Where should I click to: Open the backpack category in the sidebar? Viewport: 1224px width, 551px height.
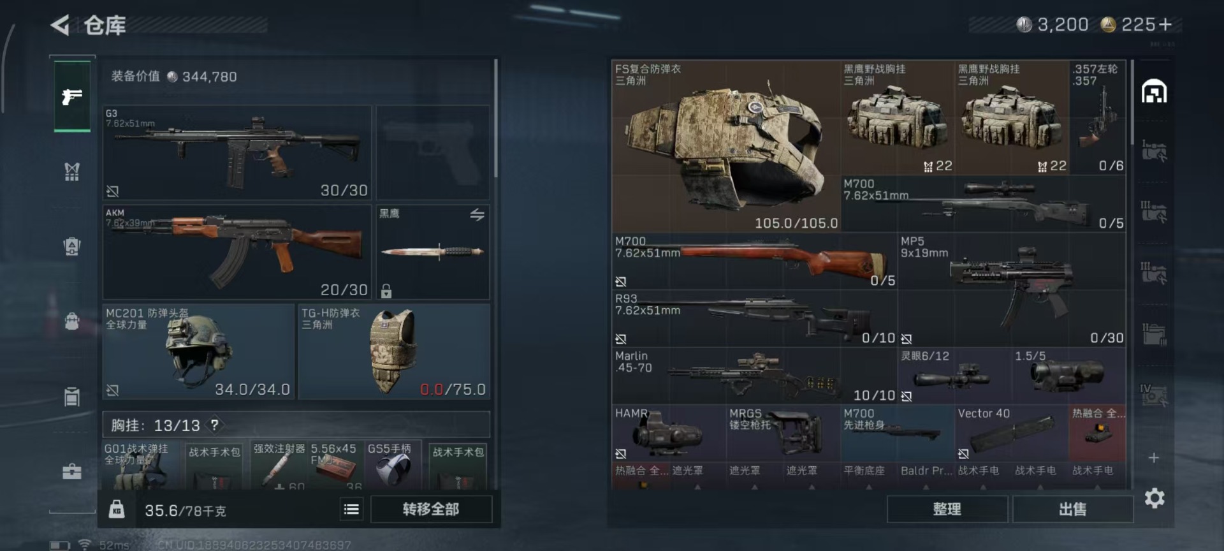pos(72,321)
